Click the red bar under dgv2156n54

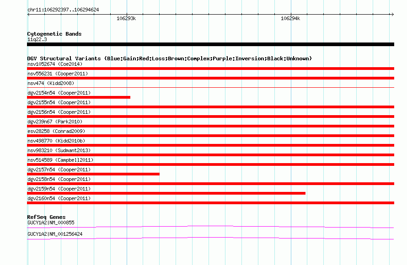pos(210,117)
